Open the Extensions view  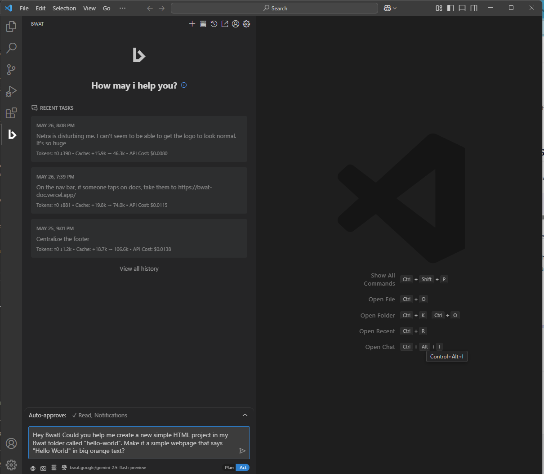point(11,113)
